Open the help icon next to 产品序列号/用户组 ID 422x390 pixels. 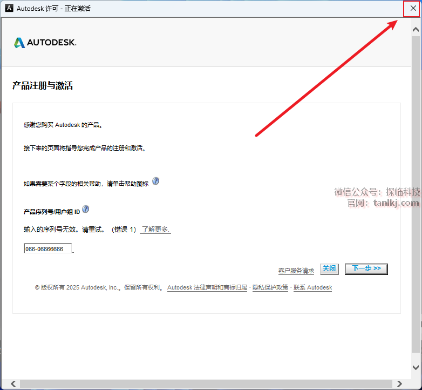click(86, 209)
